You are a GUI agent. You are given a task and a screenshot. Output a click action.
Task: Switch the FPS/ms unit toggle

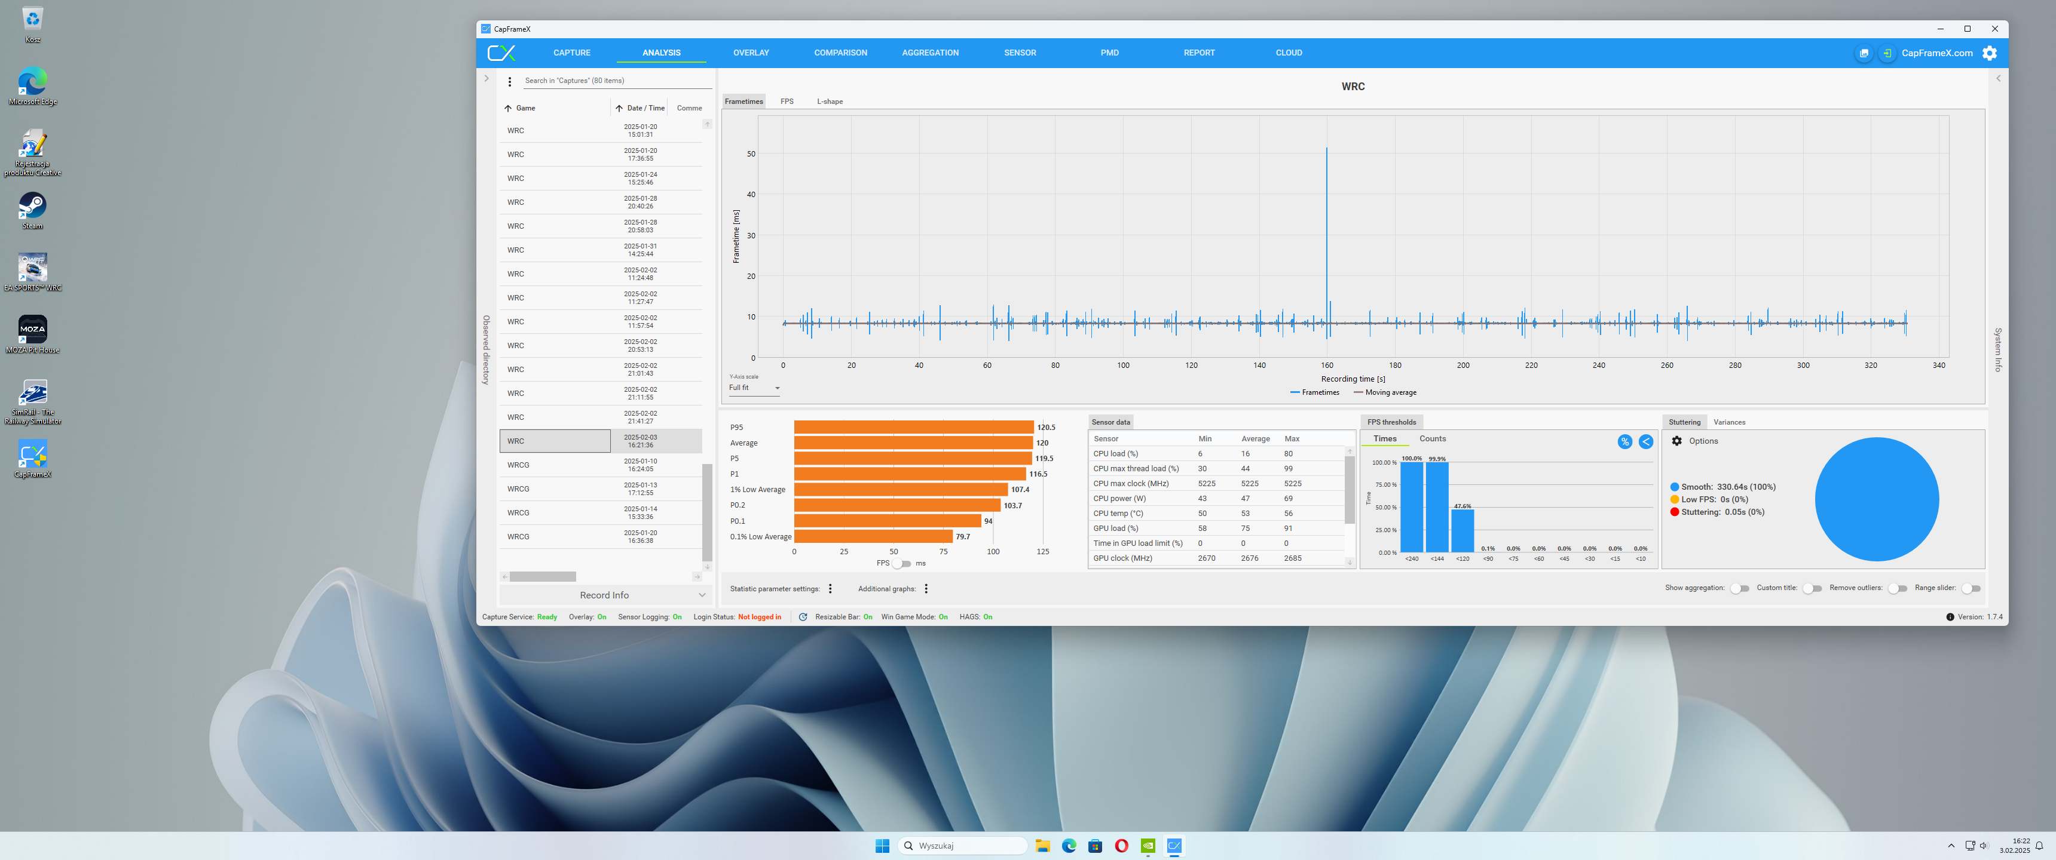pos(902,564)
